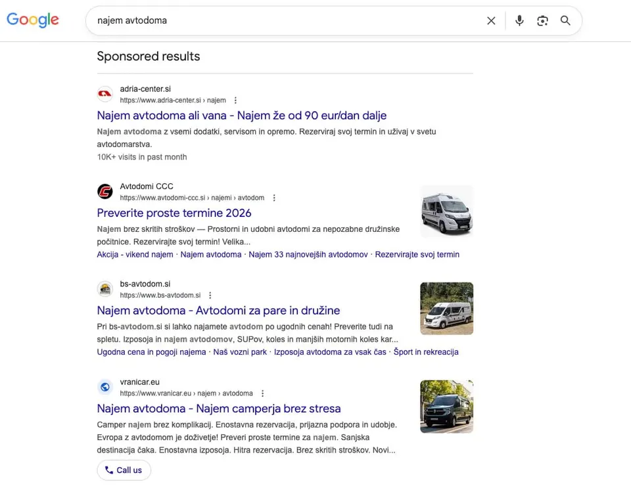
Task: Click the vranicar.eu globe favicon
Action: [x=105, y=387]
